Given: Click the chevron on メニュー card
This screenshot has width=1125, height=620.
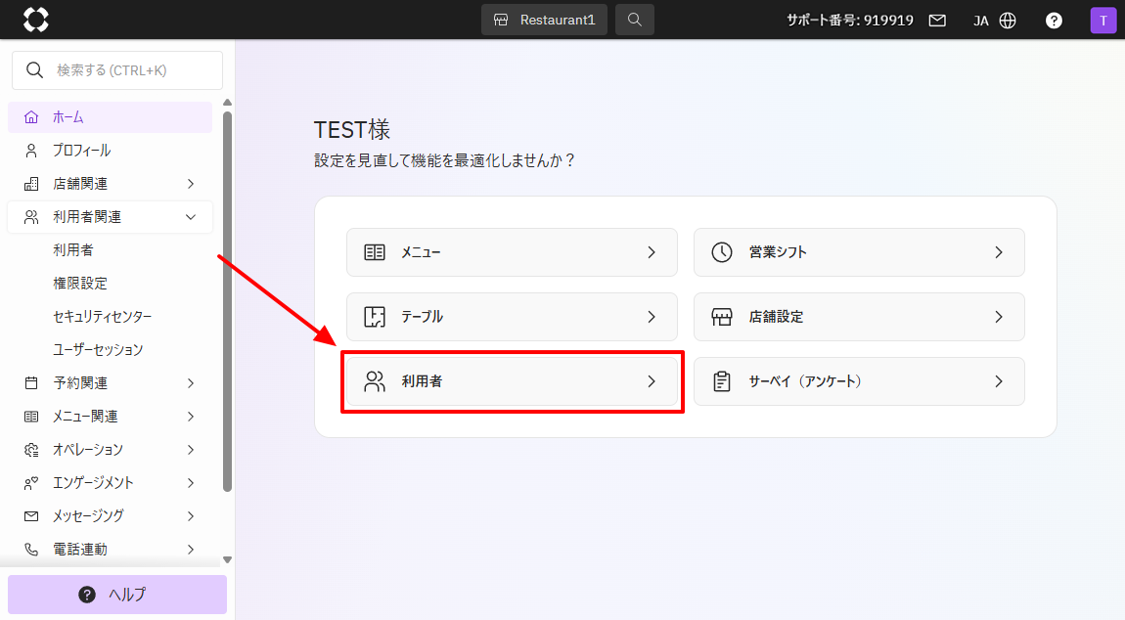Looking at the screenshot, I should tap(652, 252).
